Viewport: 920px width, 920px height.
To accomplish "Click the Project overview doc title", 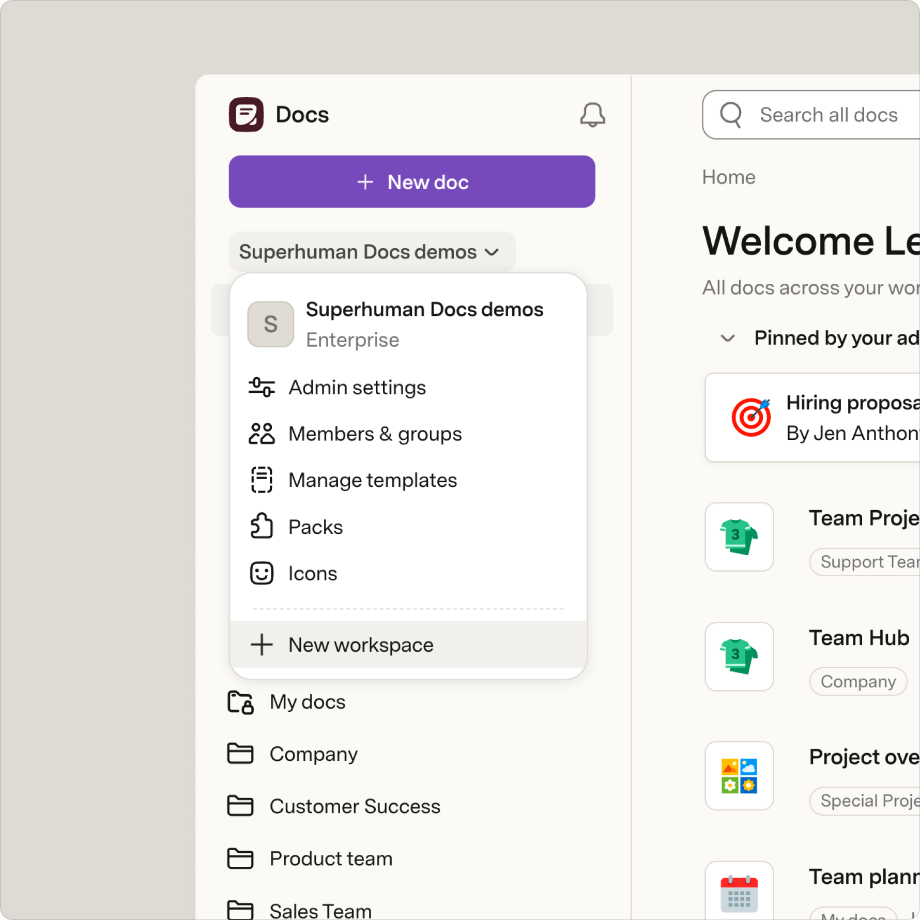I will point(865,757).
